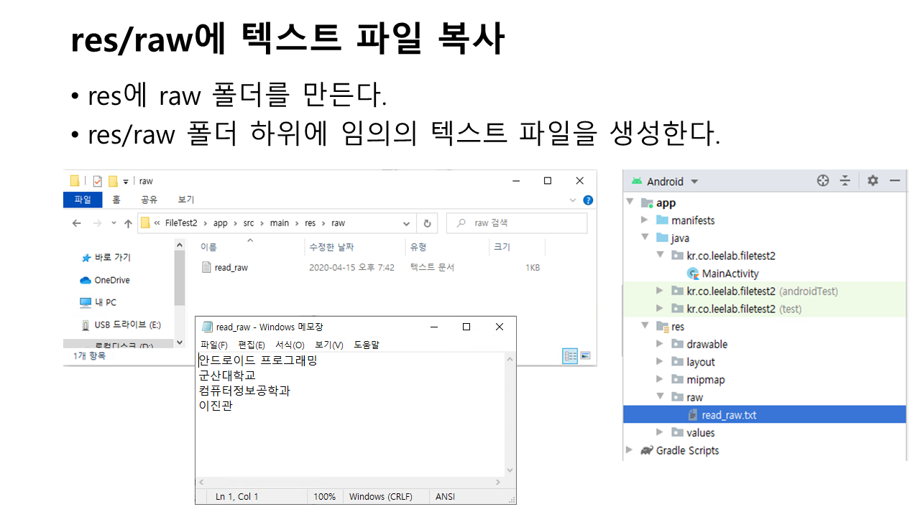Click the Select Opened File target icon
The width and height of the screenshot is (920, 517).
click(x=823, y=181)
